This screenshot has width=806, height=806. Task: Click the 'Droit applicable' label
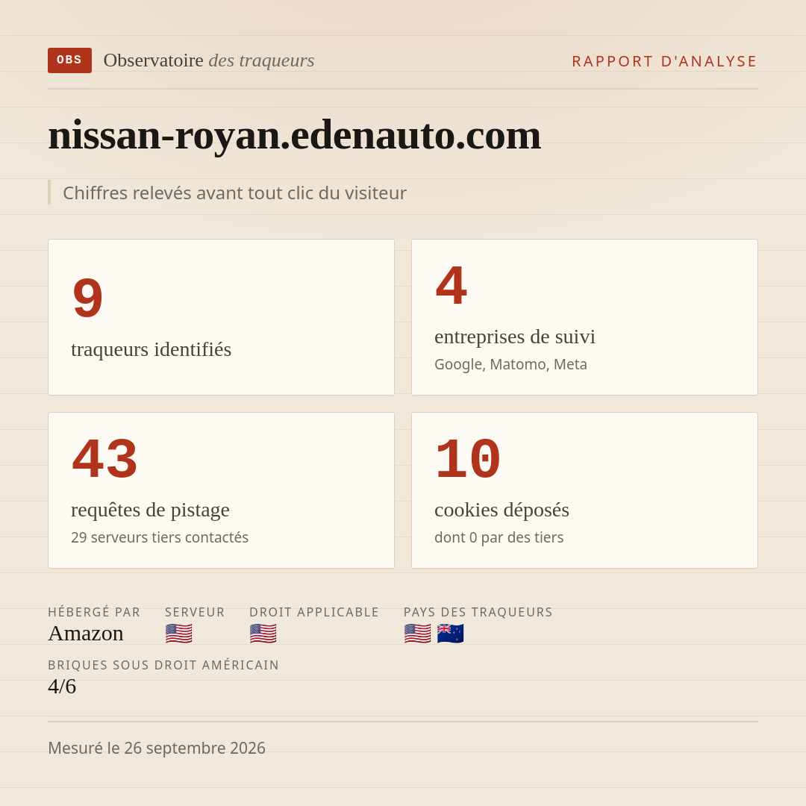click(x=314, y=612)
